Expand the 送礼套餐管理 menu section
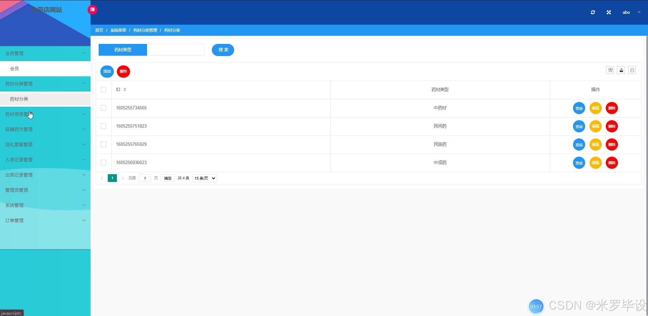648x316 pixels. coord(45,144)
